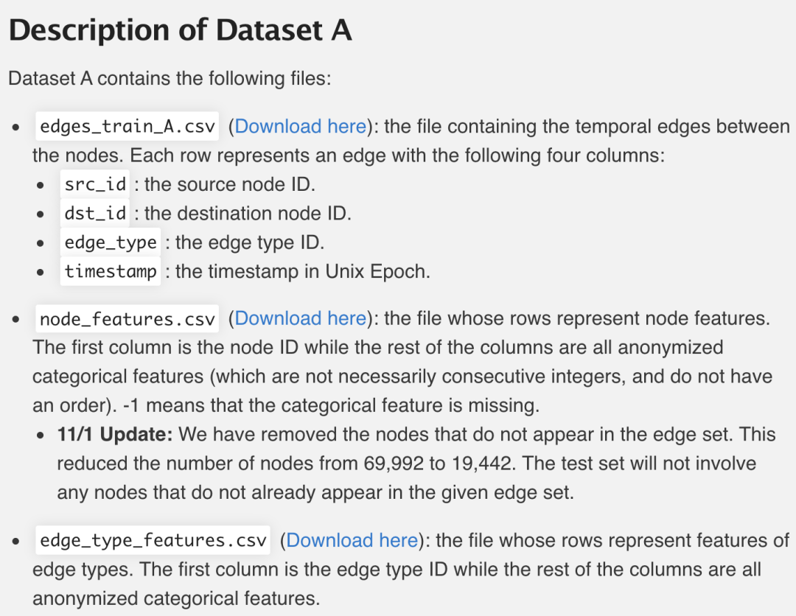Click "Dataset A contains the following files:" sentence
Image resolution: width=796 pixels, height=616 pixels.
click(x=170, y=78)
